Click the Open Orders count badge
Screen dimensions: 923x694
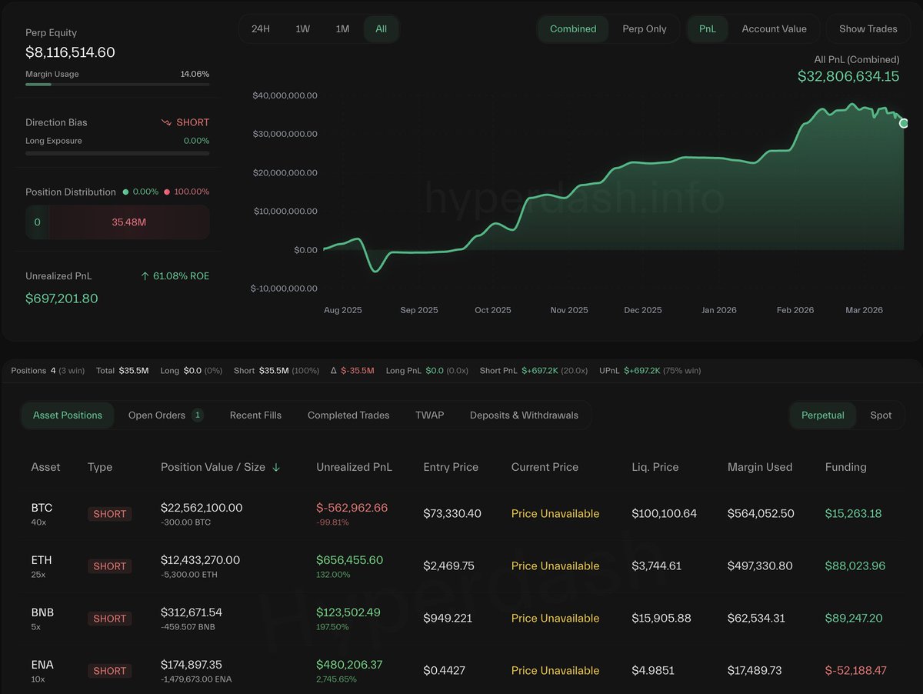(x=198, y=415)
